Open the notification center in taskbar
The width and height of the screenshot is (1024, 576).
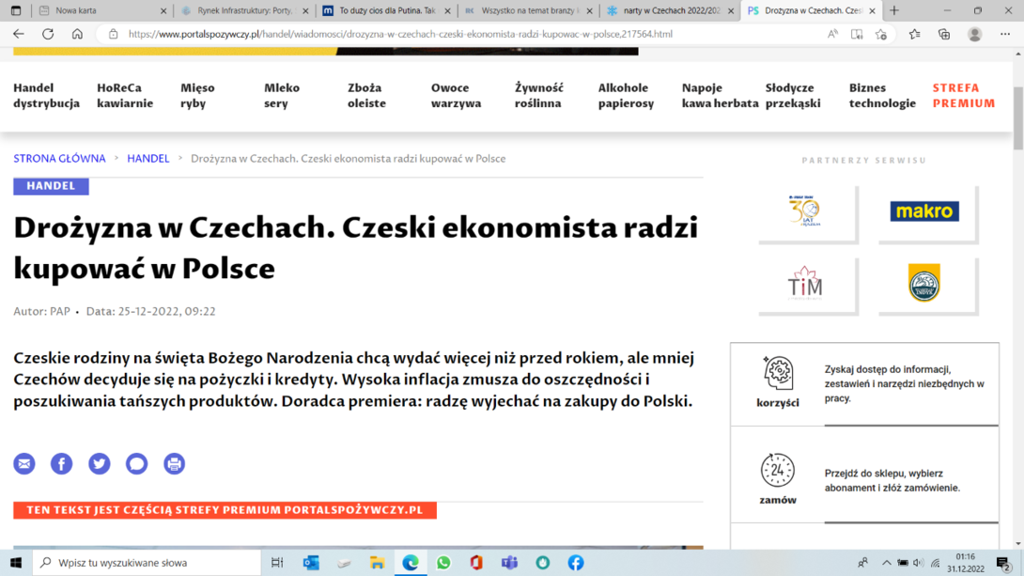tap(1003, 562)
